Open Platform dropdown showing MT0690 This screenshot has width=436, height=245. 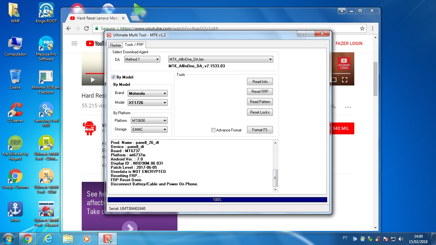click(149, 121)
